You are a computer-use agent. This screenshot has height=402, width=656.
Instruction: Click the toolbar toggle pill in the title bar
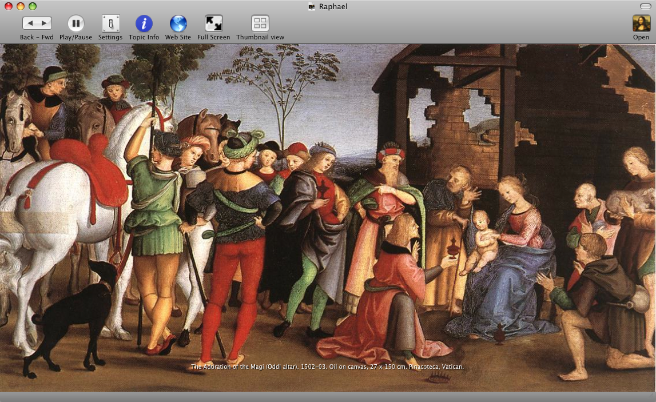point(645,6)
